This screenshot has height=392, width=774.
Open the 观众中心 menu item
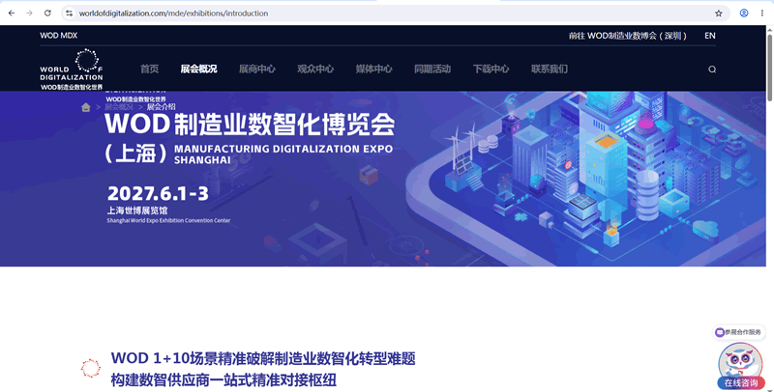pyautogui.click(x=315, y=69)
